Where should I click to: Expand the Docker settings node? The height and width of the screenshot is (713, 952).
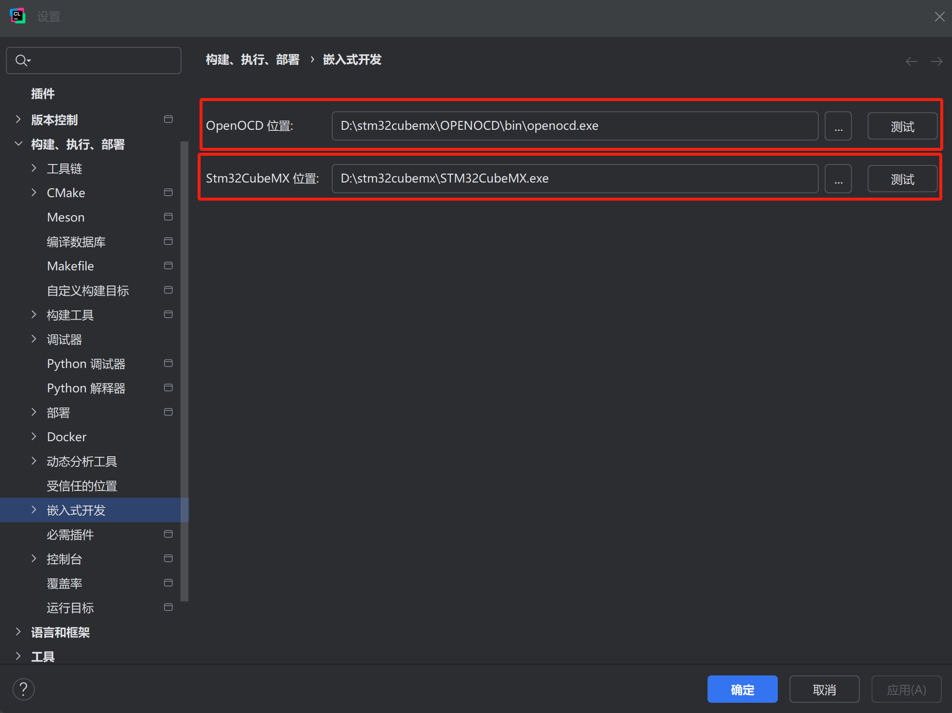pyautogui.click(x=34, y=437)
